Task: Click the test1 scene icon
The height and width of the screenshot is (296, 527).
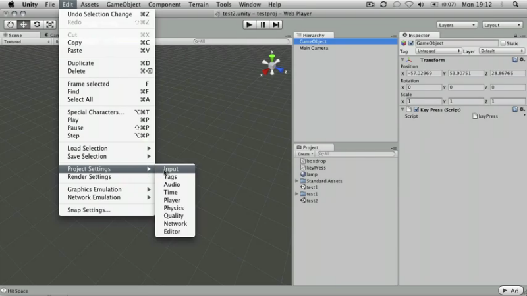Action: coord(303,187)
